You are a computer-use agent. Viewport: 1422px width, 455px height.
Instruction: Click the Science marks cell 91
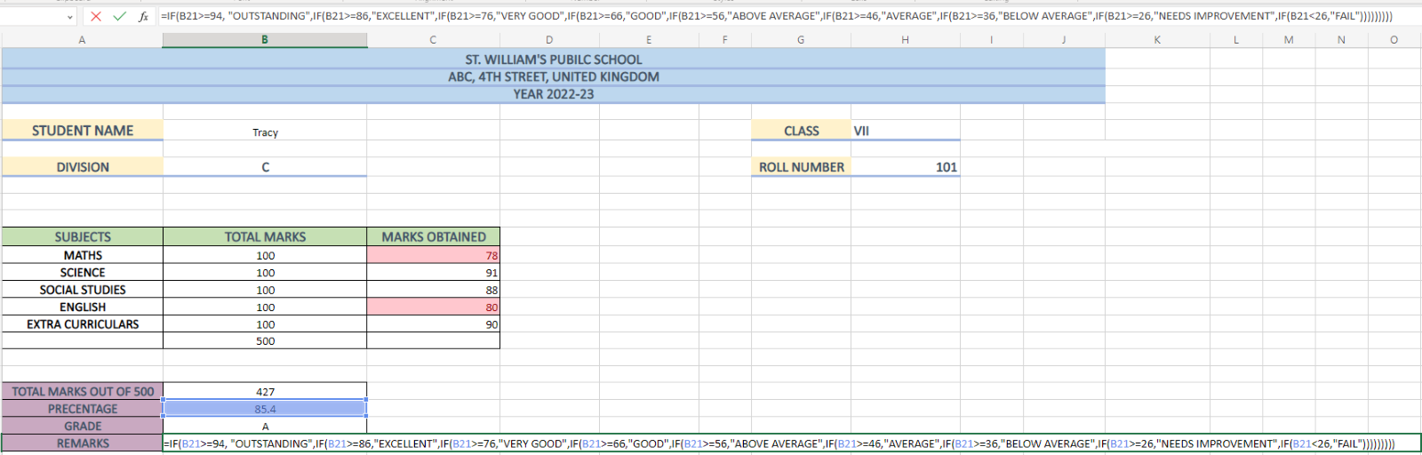coord(434,273)
